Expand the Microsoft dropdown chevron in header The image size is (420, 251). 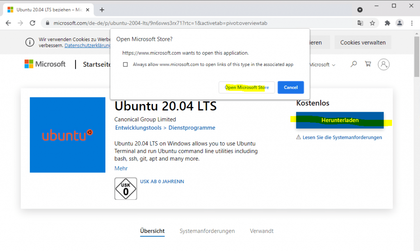click(333, 65)
